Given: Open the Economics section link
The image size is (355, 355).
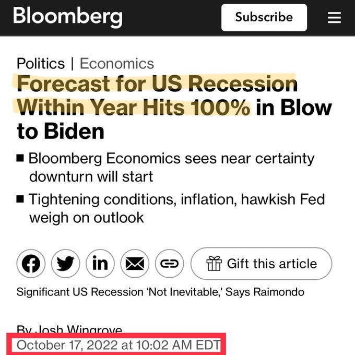Looking at the screenshot, I should coord(117,63).
